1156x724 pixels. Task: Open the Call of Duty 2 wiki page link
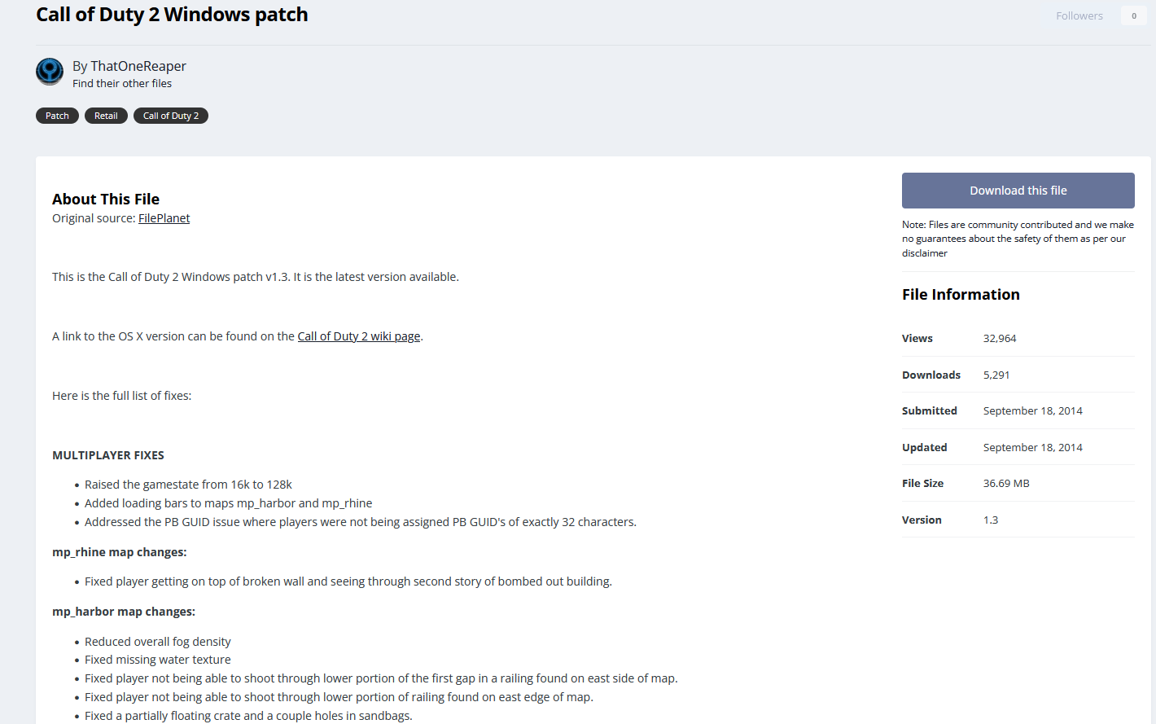[x=359, y=336]
